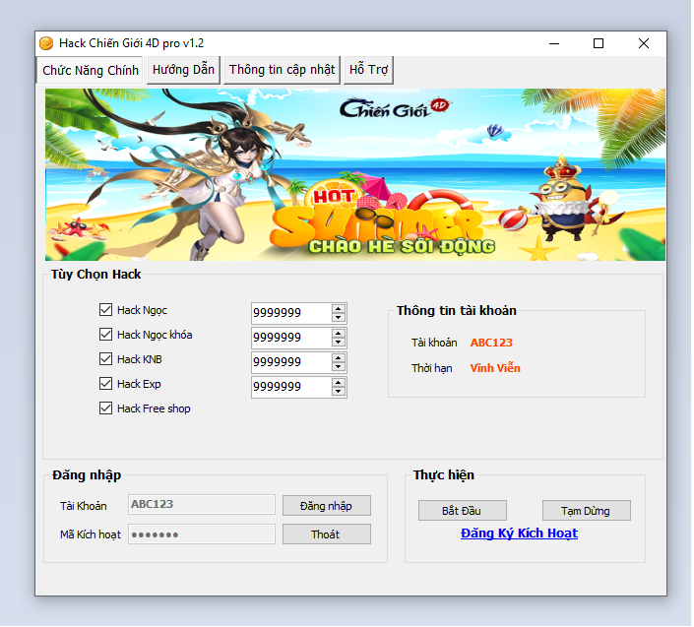Decrease the Hack Ngọc khóa value with down arrow
The image size is (694, 627).
click(x=339, y=343)
